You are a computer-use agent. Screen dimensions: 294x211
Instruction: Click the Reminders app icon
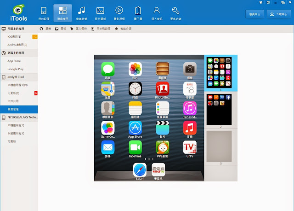pos(163,108)
